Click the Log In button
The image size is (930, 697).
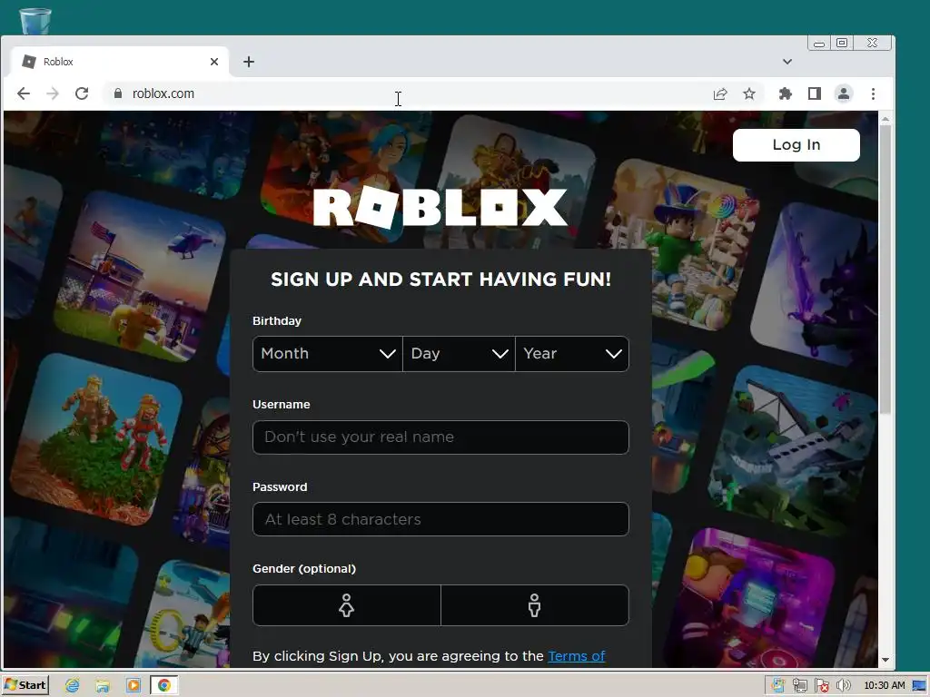[796, 145]
